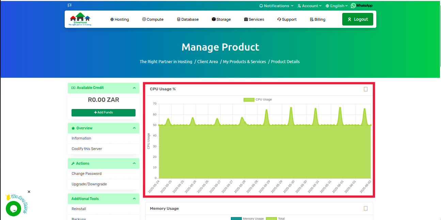
Task: Collapse the Overview panel chevron
Action: click(x=134, y=128)
